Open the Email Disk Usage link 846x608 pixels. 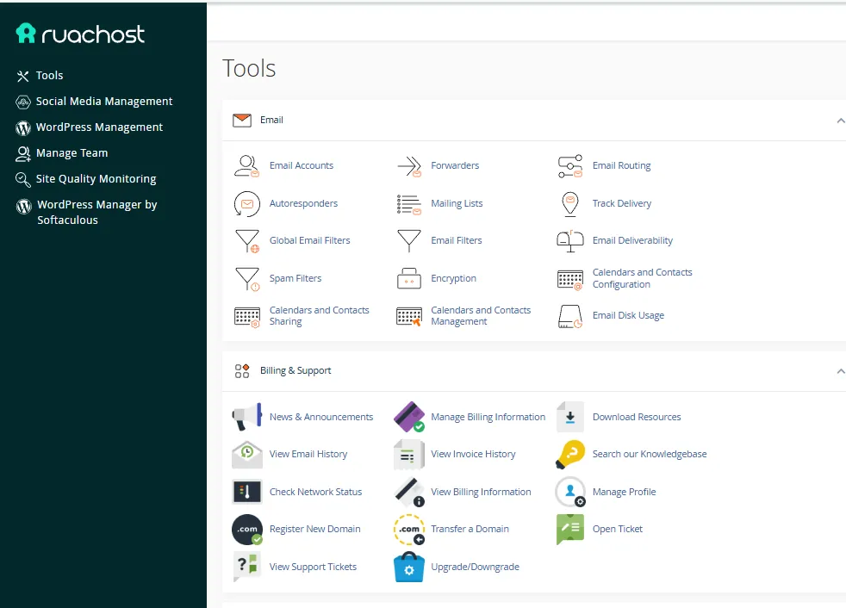[x=628, y=315]
